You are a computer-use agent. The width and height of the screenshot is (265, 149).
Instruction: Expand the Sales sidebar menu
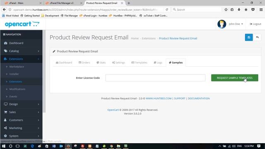click(x=21, y=112)
